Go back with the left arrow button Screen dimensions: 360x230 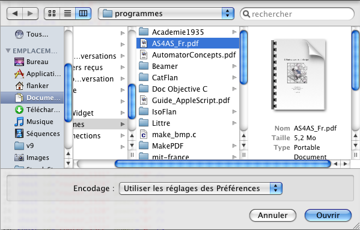coord(14,14)
